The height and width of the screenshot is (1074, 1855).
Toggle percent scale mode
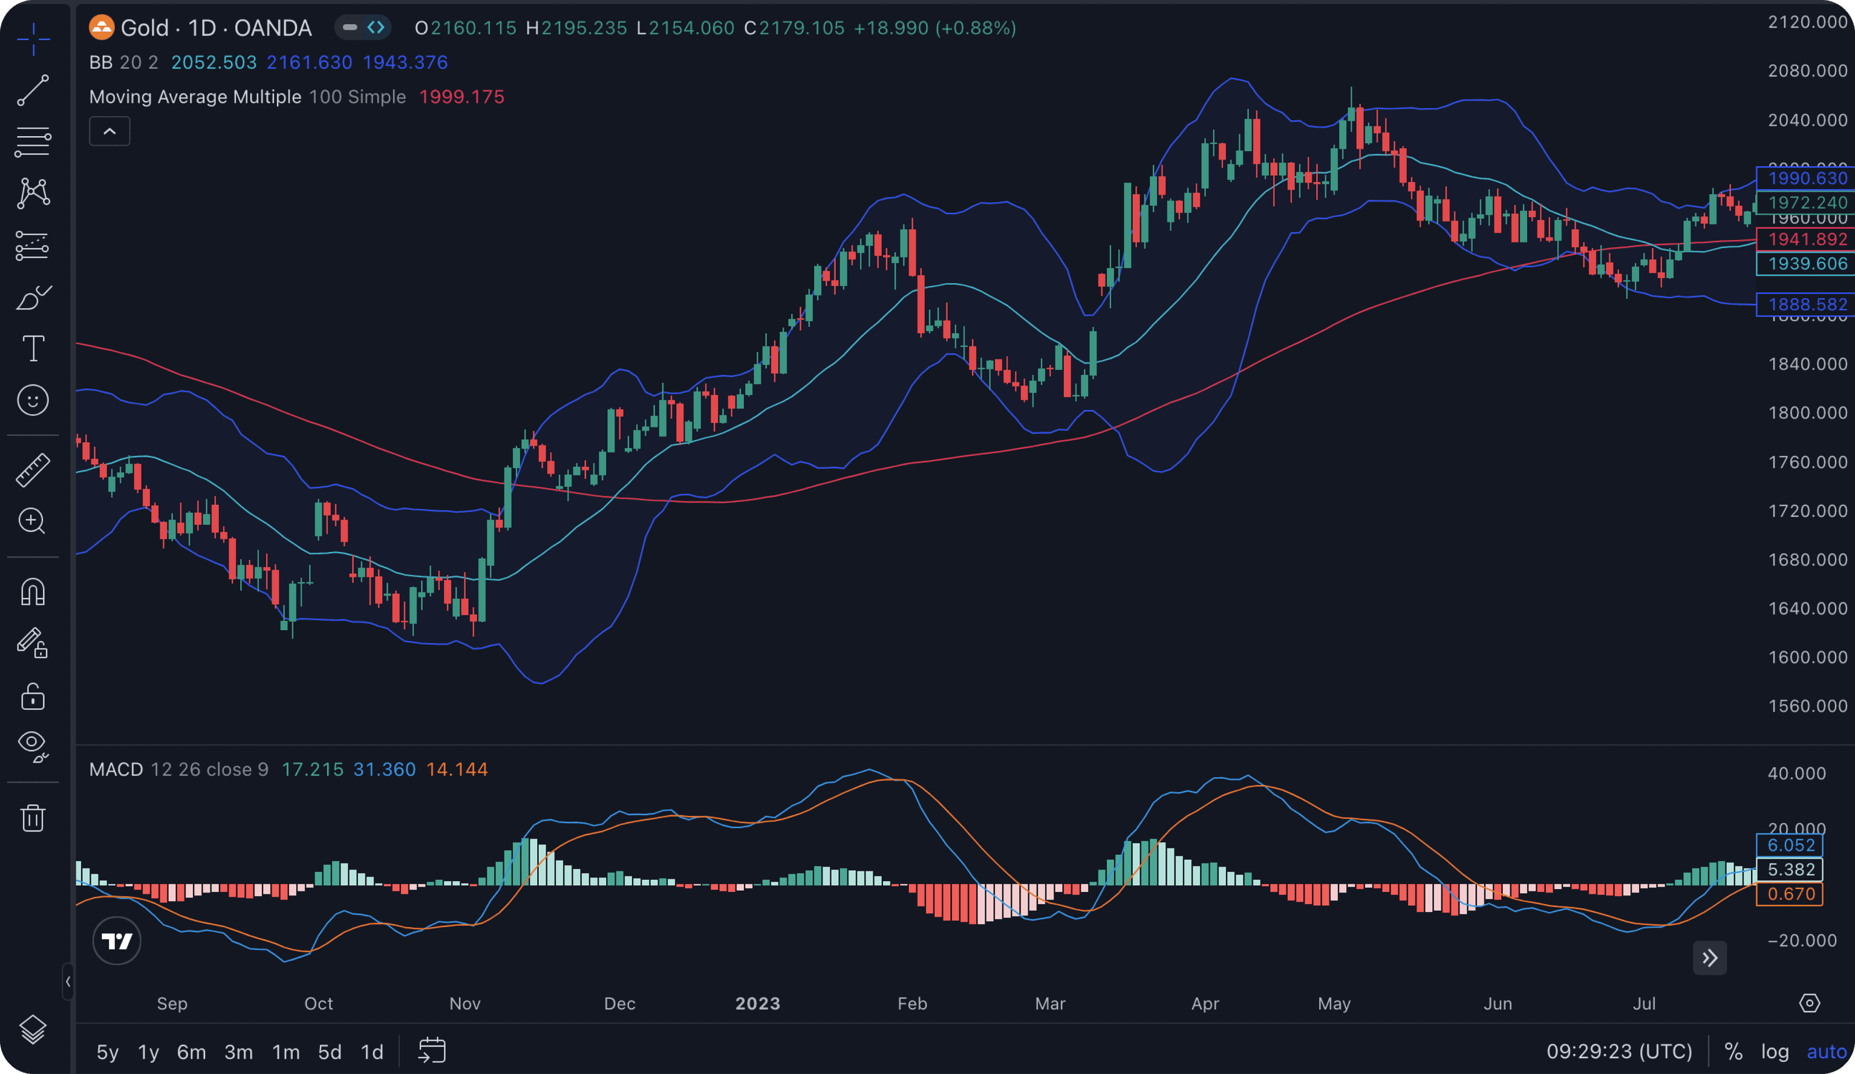pyautogui.click(x=1734, y=1051)
